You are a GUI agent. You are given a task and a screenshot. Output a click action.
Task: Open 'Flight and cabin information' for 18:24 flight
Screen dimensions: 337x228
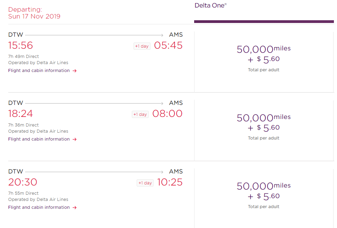pyautogui.click(x=39, y=139)
